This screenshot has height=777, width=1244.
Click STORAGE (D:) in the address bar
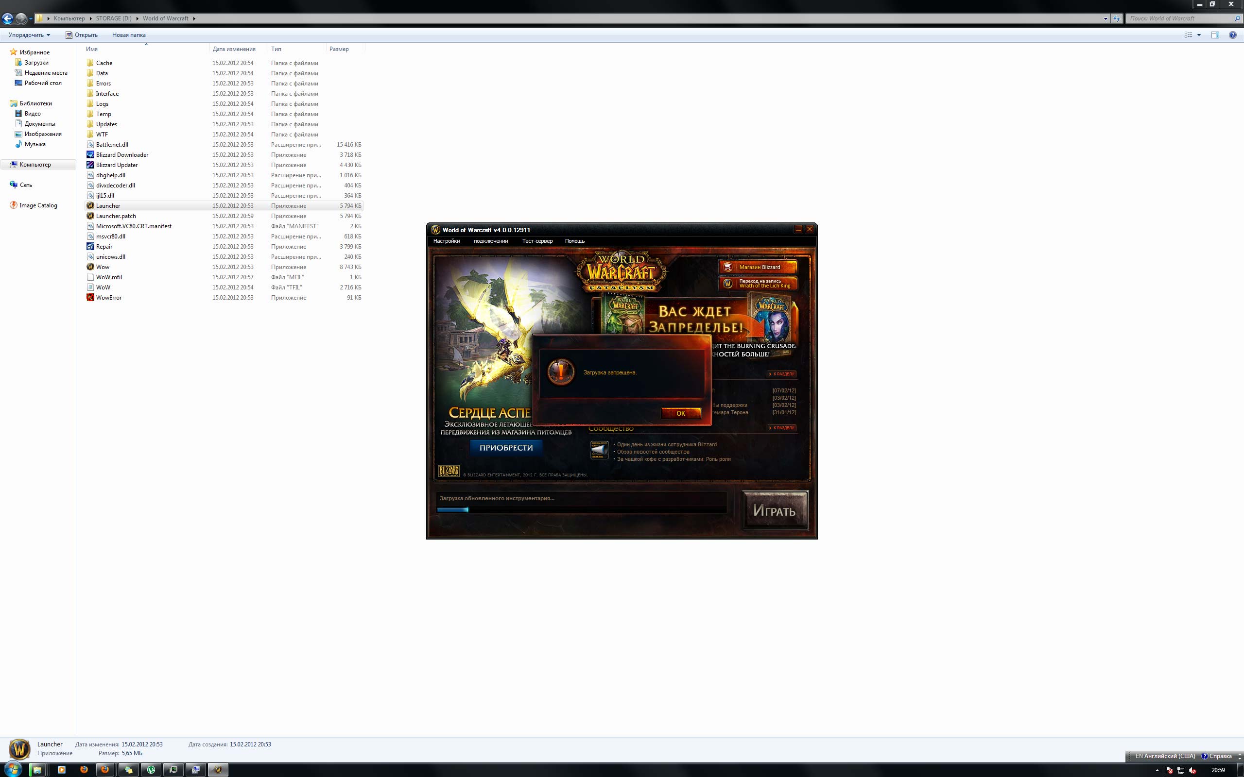point(114,18)
